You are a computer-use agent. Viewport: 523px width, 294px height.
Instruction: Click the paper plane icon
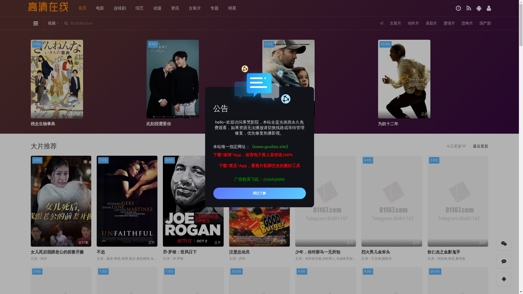tap(381, 23)
